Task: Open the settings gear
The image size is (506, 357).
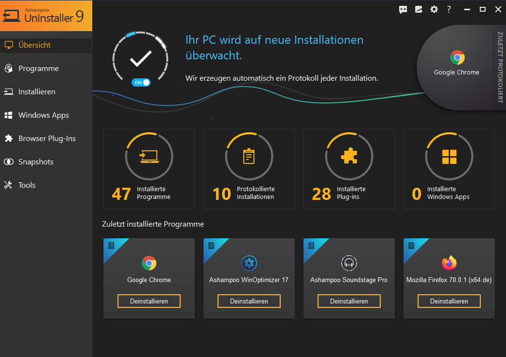Action: 434,9
